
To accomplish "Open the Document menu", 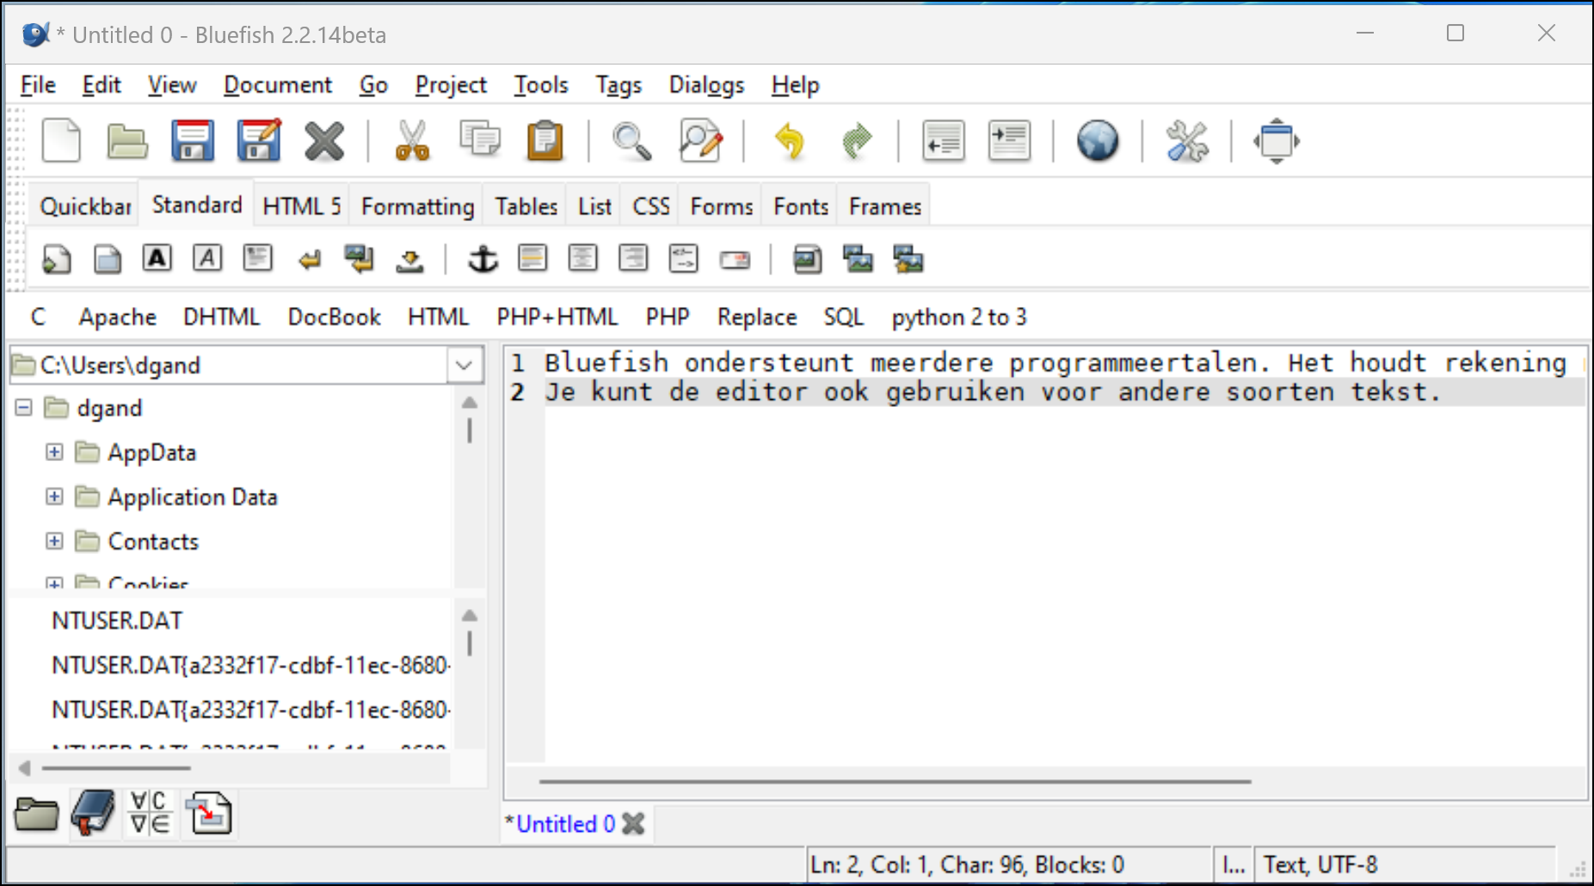I will coord(278,85).
